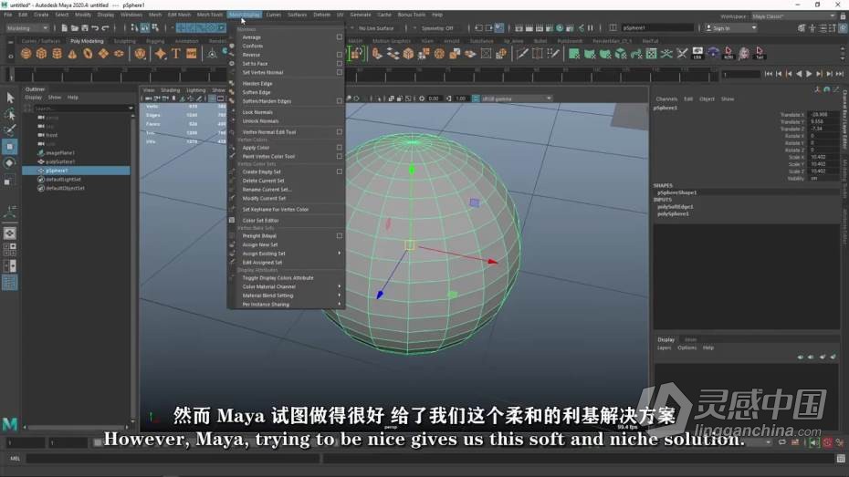Image resolution: width=849 pixels, height=477 pixels.
Task: Play forward on the timeline controls
Action: click(x=809, y=74)
